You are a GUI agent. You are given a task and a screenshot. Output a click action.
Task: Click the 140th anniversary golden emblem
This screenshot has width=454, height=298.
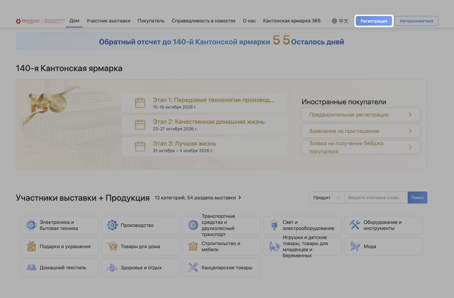coord(50,105)
